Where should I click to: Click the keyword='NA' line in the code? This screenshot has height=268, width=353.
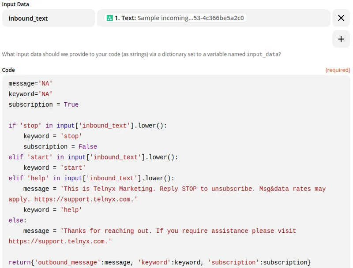click(x=31, y=94)
